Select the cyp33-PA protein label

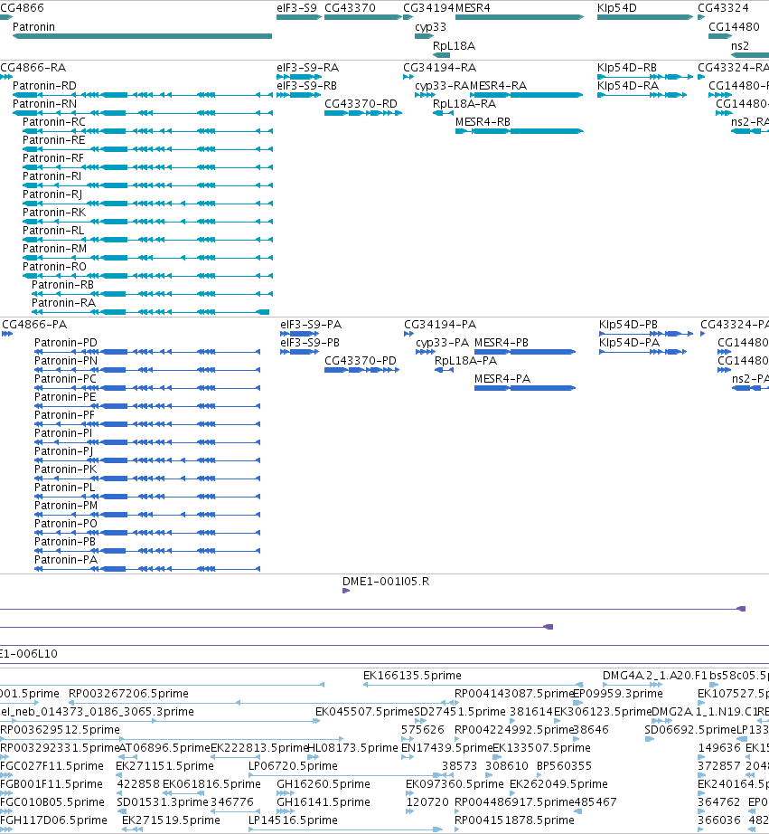442,343
